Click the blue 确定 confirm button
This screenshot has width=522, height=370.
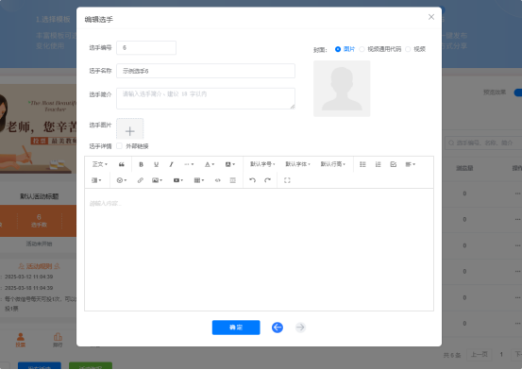(236, 328)
